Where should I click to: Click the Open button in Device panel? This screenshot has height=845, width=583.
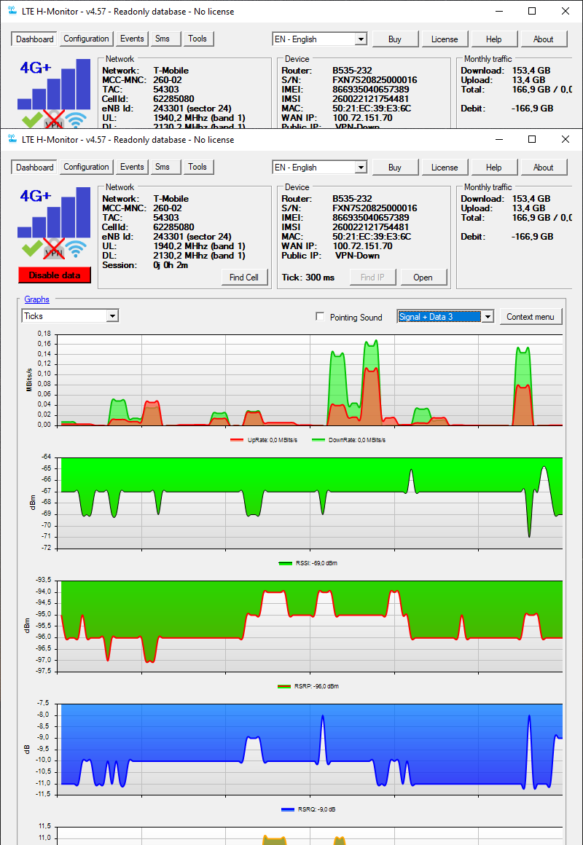point(423,278)
